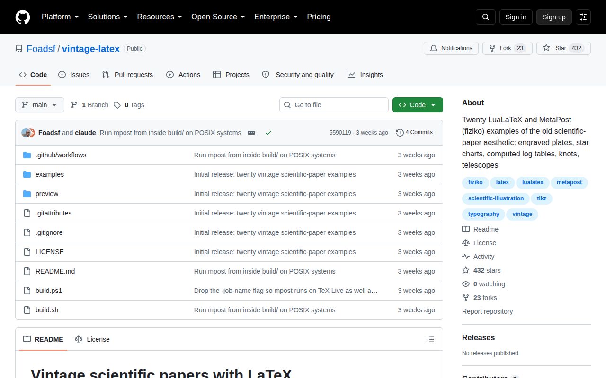Open the Activity link in About
Screen dimensions: 606x378
click(478, 257)
